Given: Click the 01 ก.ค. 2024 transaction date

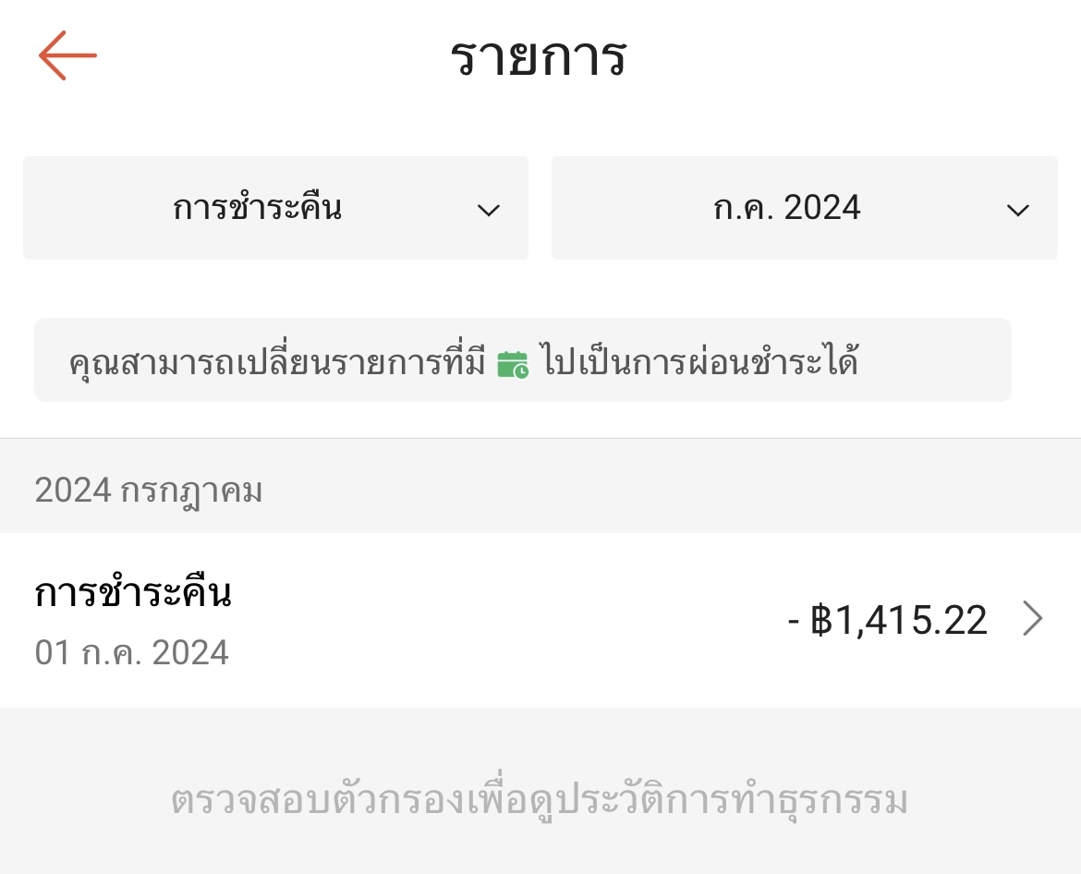Looking at the screenshot, I should pos(132,652).
